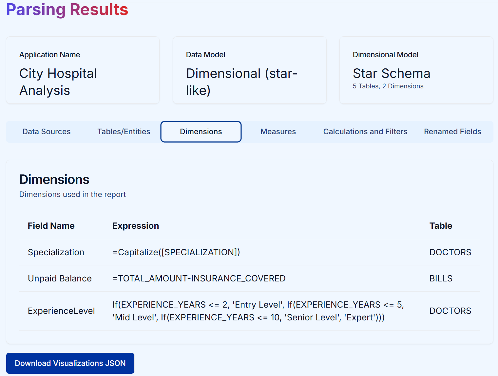This screenshot has width=498, height=376.
Task: Click the Unpaid Balance field name cell
Action: [60, 278]
